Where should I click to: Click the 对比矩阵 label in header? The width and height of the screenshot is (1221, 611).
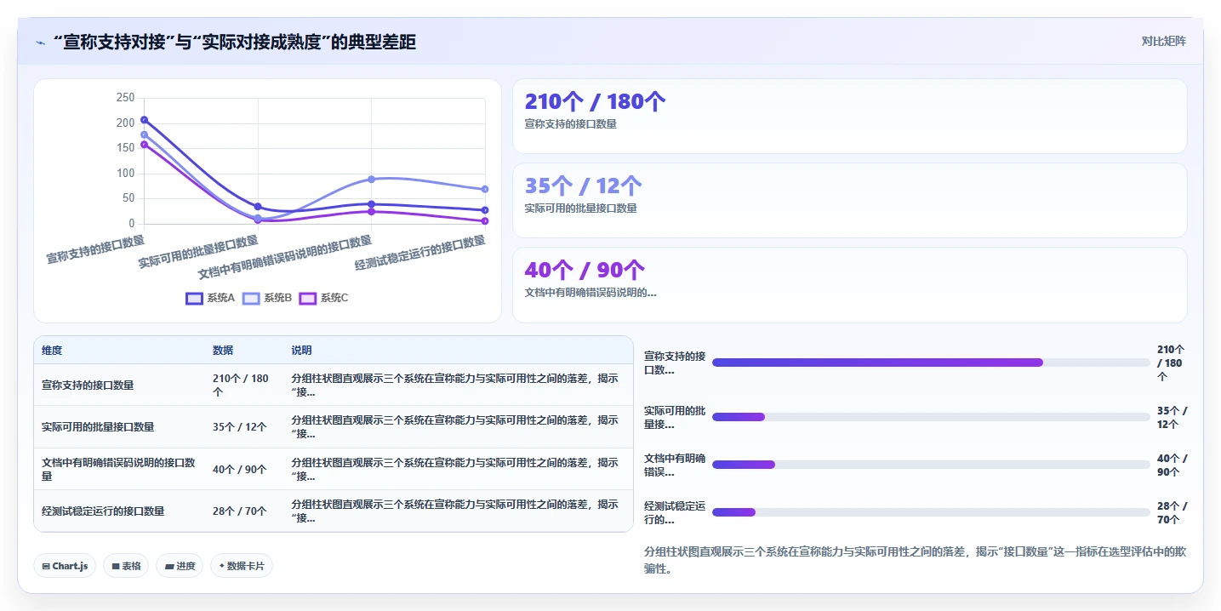(x=1163, y=41)
